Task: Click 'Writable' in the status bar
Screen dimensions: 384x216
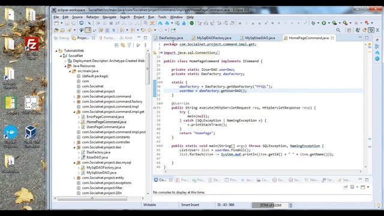Action: (x=149, y=205)
